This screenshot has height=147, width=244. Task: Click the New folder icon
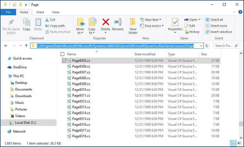click(133, 22)
